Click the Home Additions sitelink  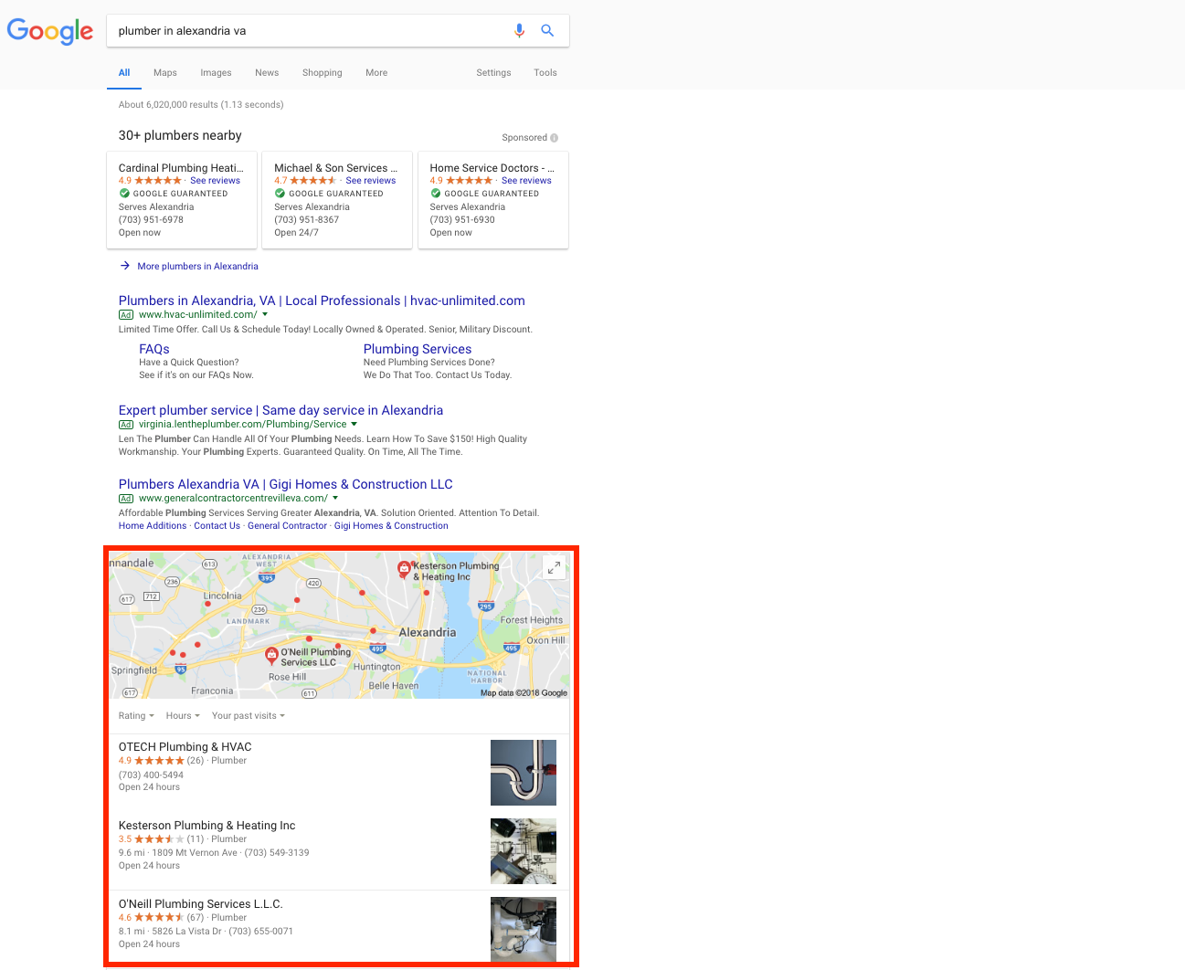153,526
